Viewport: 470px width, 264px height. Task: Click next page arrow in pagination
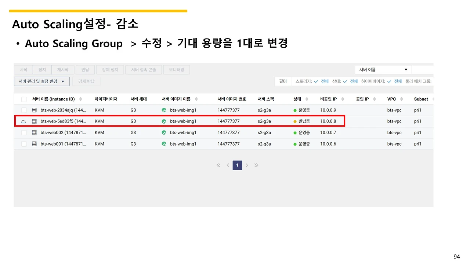coord(247,165)
